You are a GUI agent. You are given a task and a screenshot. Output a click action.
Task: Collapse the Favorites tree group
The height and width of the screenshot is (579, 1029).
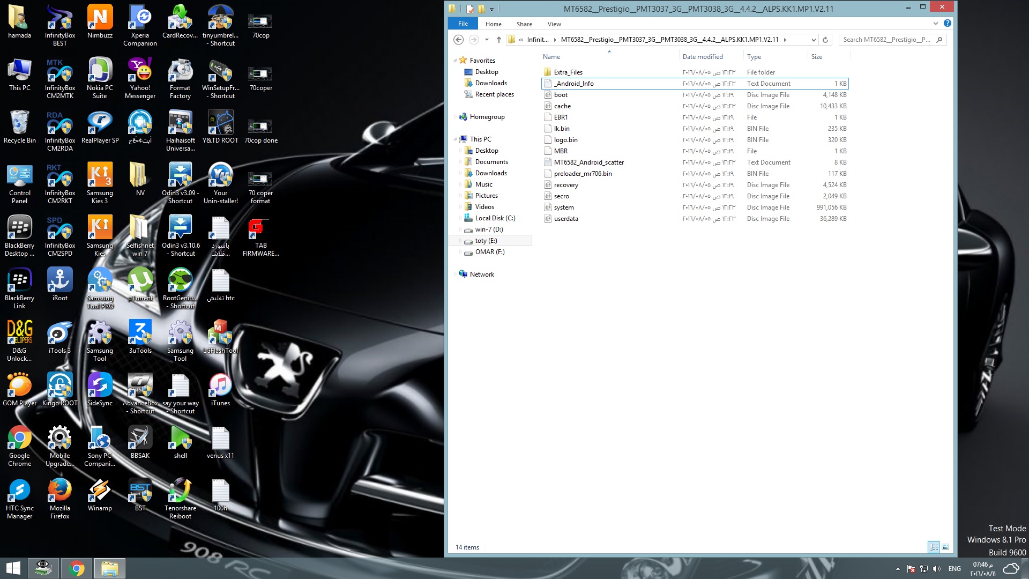tap(455, 61)
